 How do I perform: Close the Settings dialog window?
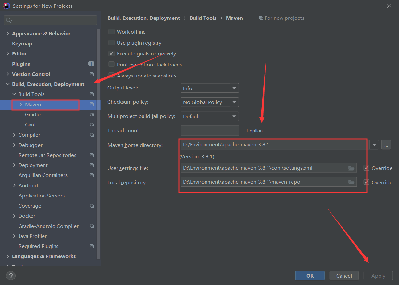tap(389, 6)
